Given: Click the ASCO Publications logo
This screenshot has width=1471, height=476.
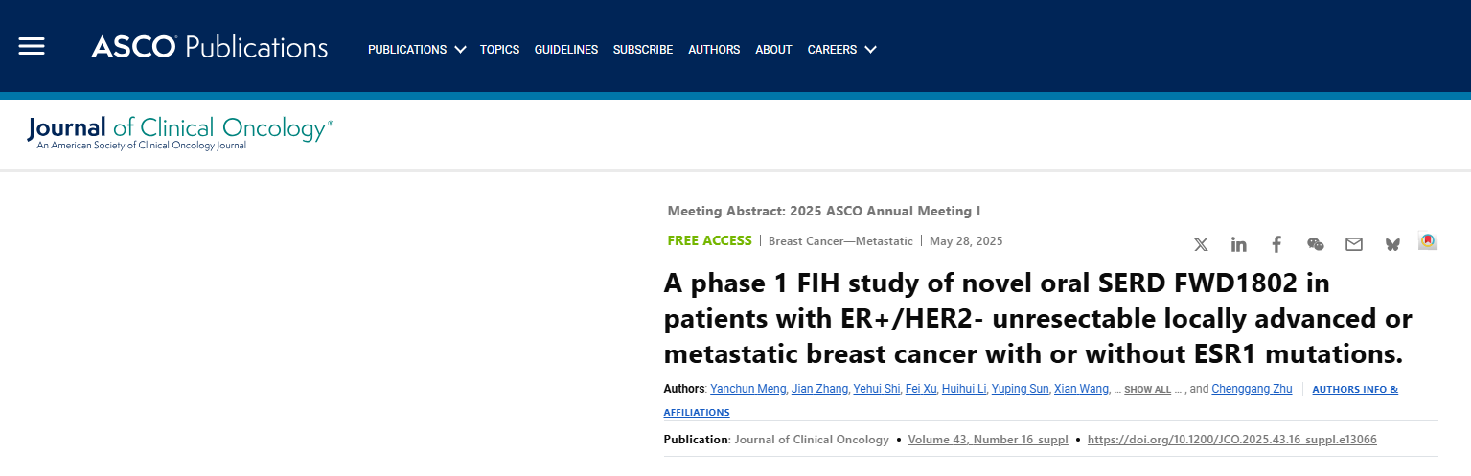Looking at the screenshot, I should coord(209,47).
